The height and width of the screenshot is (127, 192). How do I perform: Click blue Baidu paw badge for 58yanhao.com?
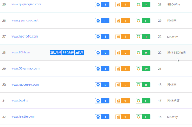pos(102,69)
